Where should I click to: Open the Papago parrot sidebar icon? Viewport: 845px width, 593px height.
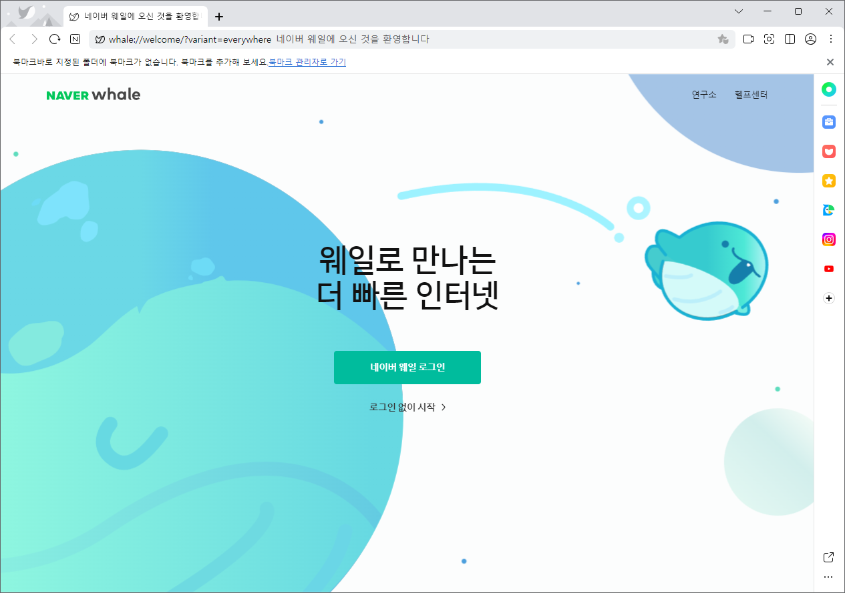click(x=829, y=210)
